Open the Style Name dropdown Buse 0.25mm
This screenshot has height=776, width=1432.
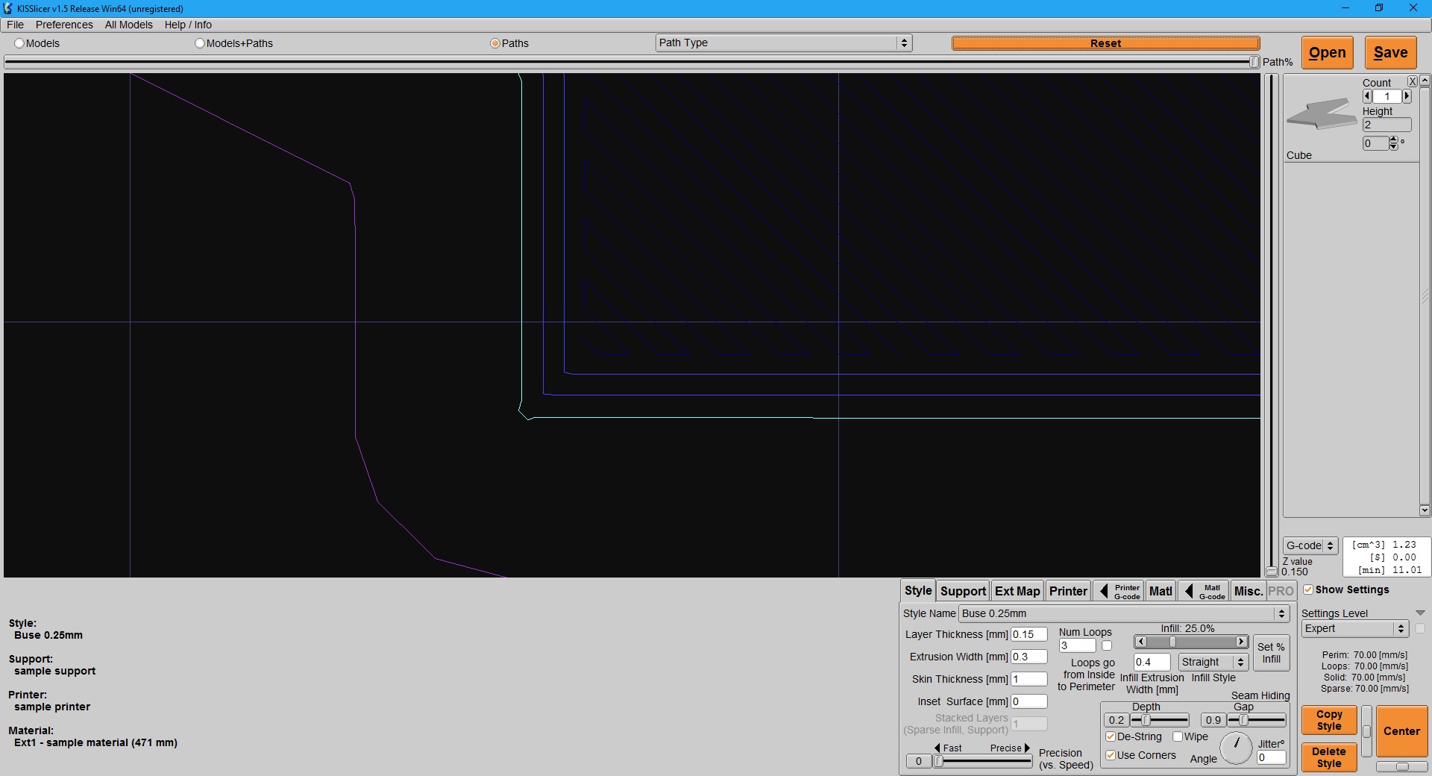pyautogui.click(x=1124, y=613)
